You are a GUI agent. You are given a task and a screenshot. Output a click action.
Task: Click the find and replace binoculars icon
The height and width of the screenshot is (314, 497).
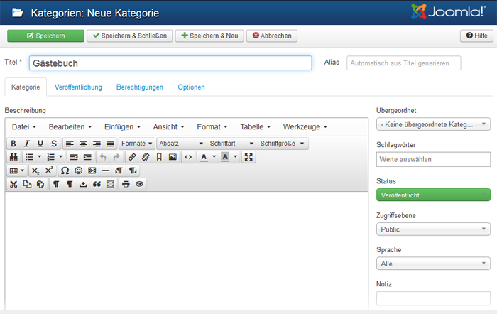pyautogui.click(x=13, y=157)
